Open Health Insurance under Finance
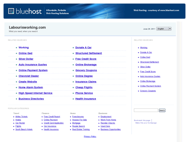The width and height of the screenshot is (189, 142). click(x=51, y=129)
